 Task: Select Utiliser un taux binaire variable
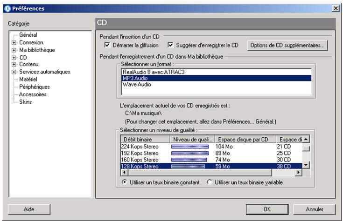(209, 182)
